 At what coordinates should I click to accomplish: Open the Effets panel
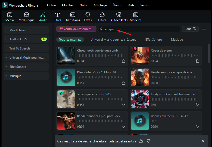(x=88, y=17)
